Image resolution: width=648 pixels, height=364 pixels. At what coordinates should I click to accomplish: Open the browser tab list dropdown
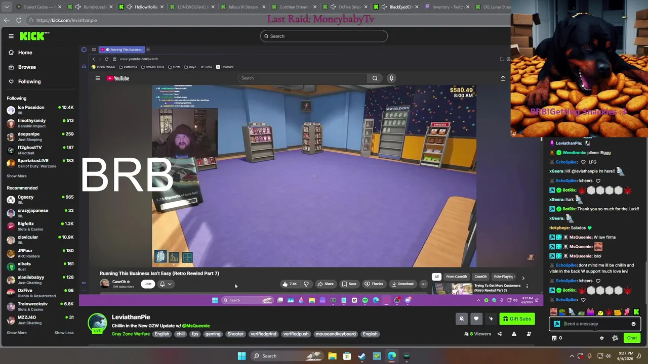(x=7, y=7)
